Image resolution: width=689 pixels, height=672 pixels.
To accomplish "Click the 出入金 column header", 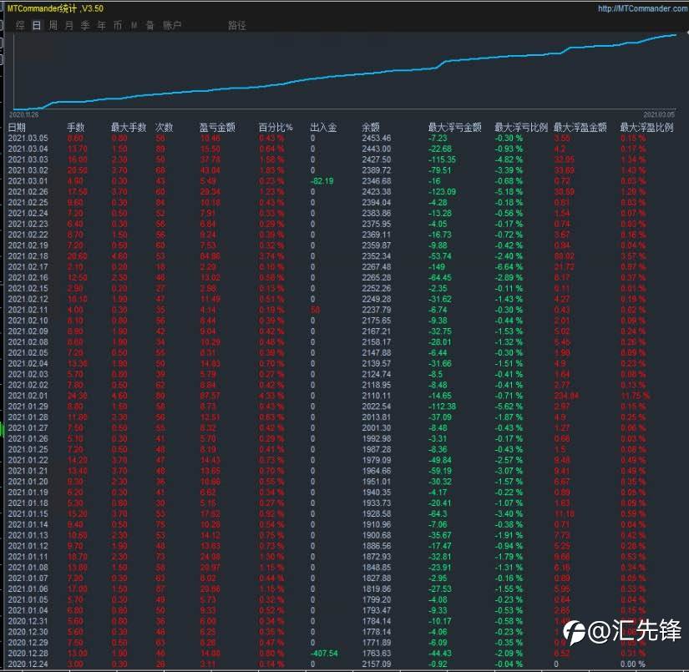I will pos(323,128).
